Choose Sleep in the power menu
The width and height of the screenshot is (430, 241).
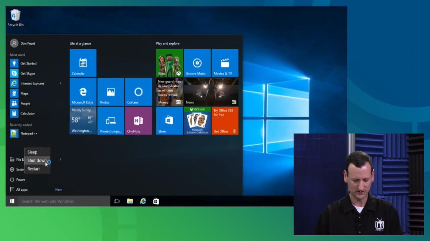(37, 152)
